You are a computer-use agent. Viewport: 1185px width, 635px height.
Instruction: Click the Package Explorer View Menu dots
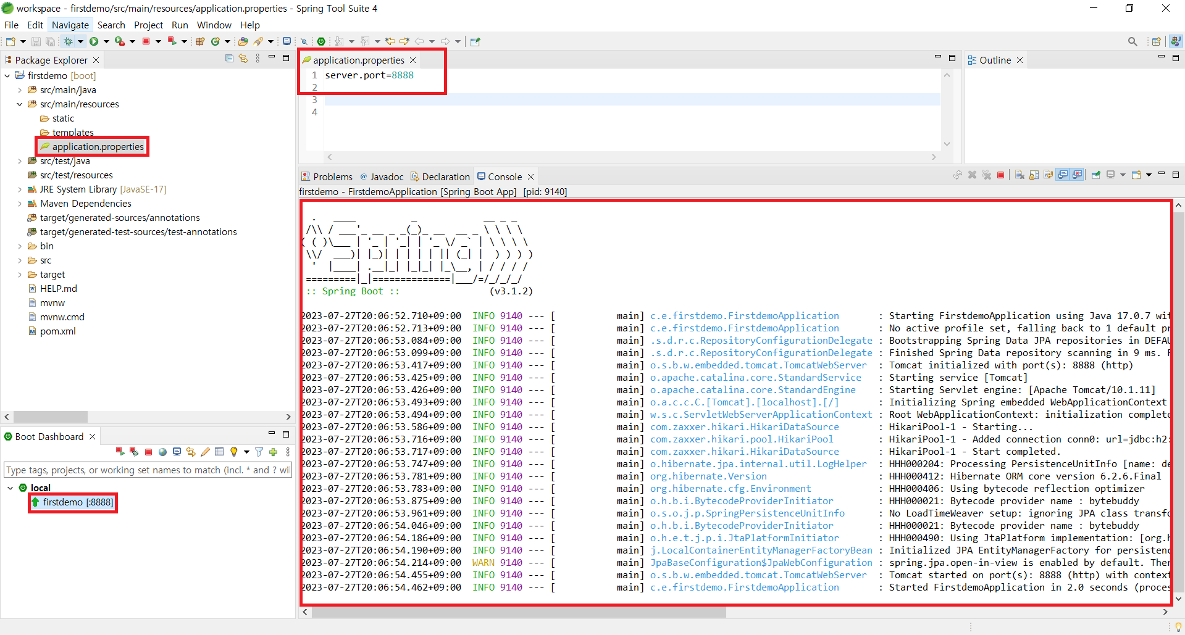point(258,59)
